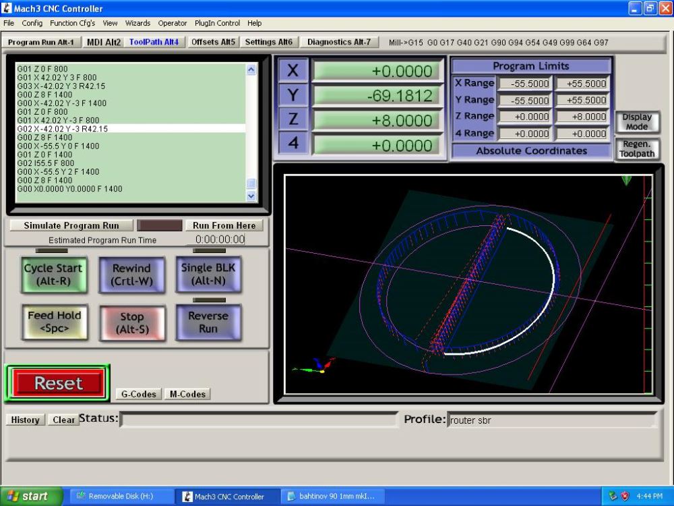Click the red shield tray icon

(625, 496)
